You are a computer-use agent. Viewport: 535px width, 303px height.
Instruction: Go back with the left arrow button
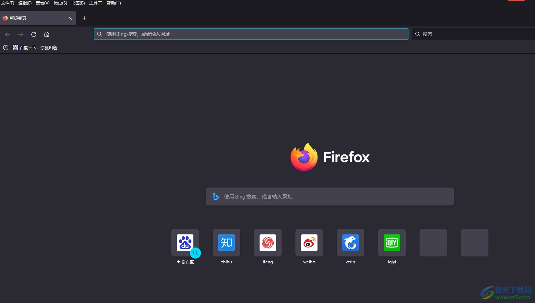8,34
